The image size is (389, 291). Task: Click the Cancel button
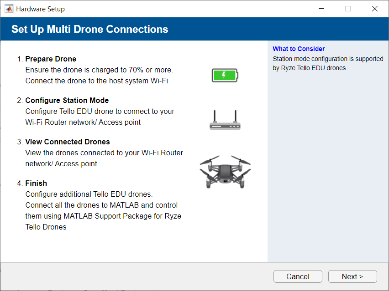(298, 276)
